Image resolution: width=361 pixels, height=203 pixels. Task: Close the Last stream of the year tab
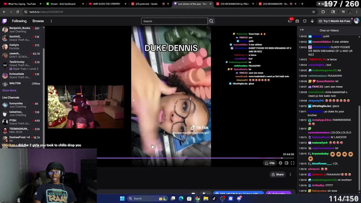210,4
